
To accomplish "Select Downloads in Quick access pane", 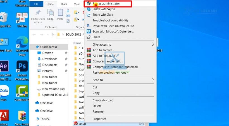I will coord(50,59).
